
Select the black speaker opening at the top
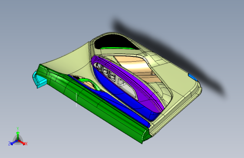(x=115, y=41)
